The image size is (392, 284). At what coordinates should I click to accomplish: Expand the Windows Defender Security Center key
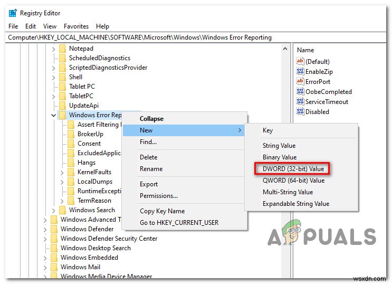[45, 239]
